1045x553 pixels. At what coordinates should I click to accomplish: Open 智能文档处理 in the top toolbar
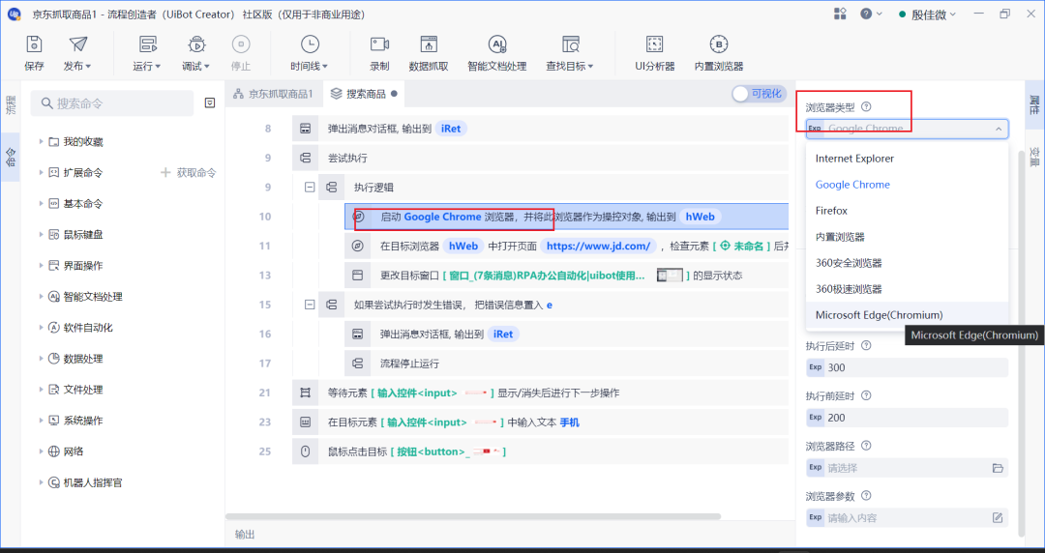pos(497,53)
